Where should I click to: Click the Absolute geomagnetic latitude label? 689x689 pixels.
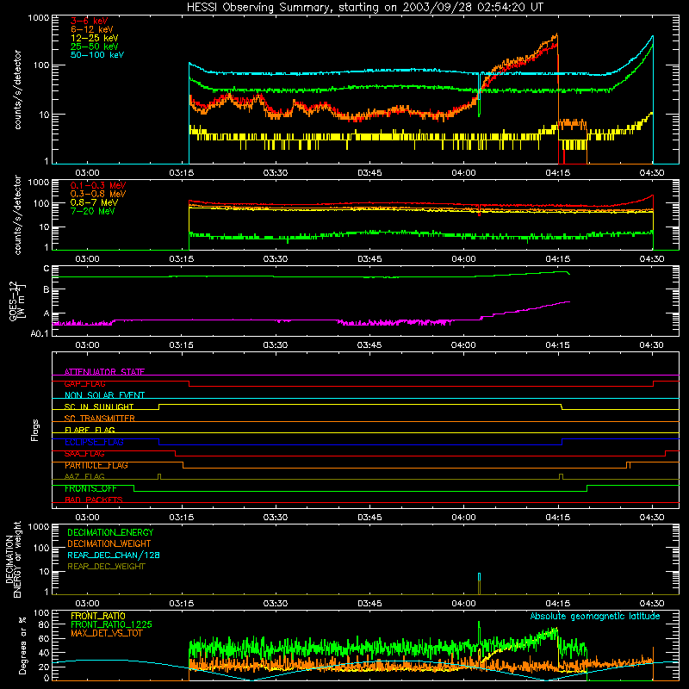pyautogui.click(x=595, y=616)
